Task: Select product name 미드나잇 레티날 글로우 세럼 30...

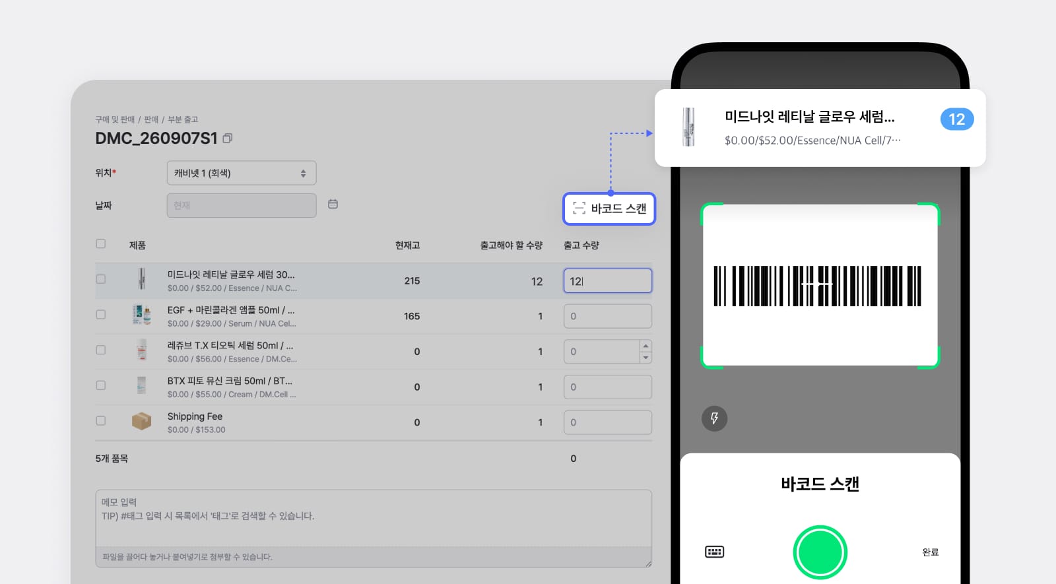Action: [x=231, y=275]
